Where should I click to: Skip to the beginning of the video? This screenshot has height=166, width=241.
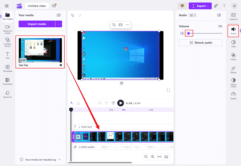pos(99,103)
